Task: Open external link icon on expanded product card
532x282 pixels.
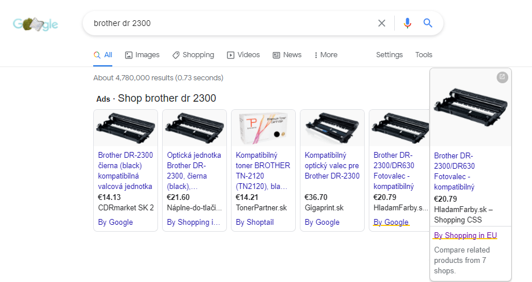Action: [502, 77]
